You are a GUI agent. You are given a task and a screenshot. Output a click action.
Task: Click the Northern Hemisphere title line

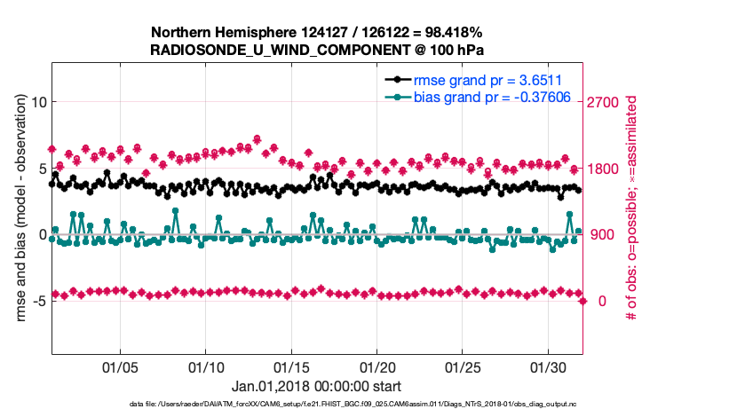point(315,31)
